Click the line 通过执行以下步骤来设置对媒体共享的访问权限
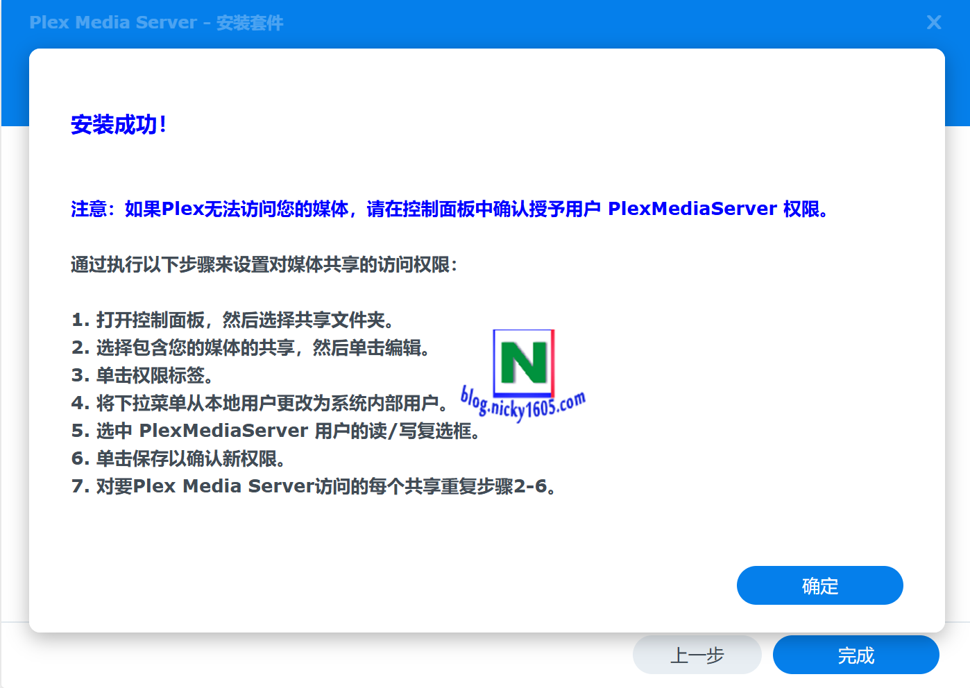This screenshot has height=688, width=970. (x=264, y=264)
